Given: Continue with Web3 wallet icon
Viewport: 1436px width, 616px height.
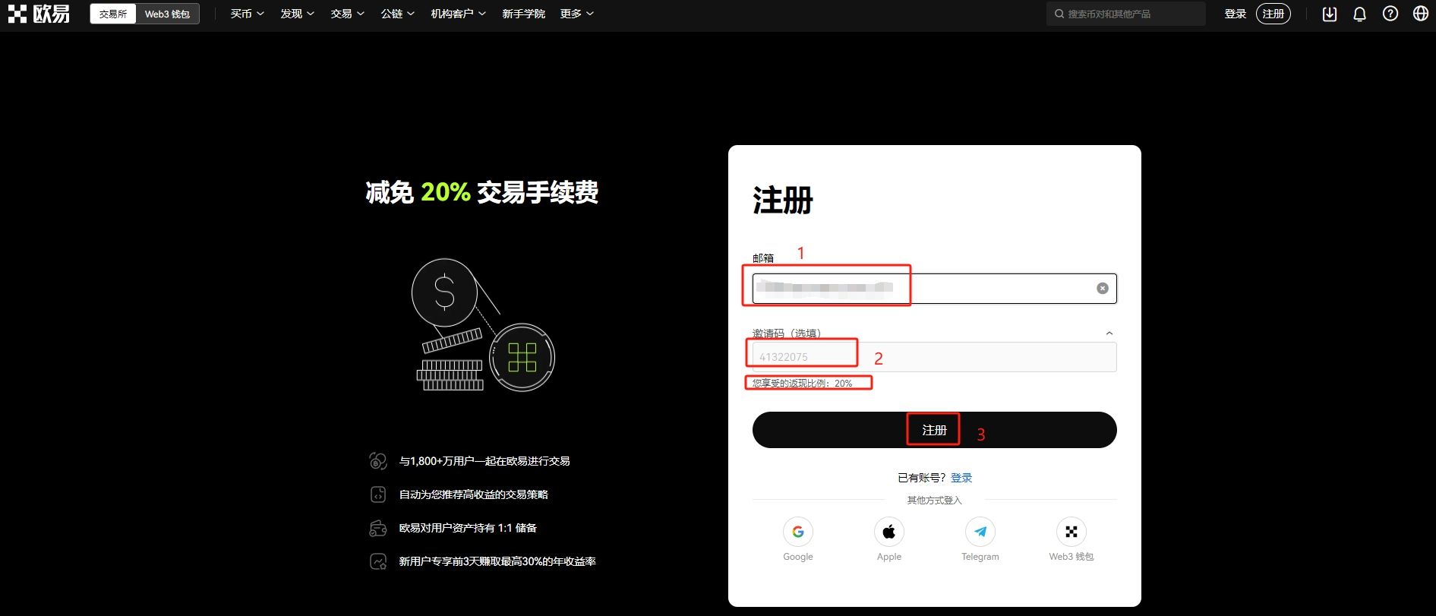Looking at the screenshot, I should click(x=1071, y=532).
